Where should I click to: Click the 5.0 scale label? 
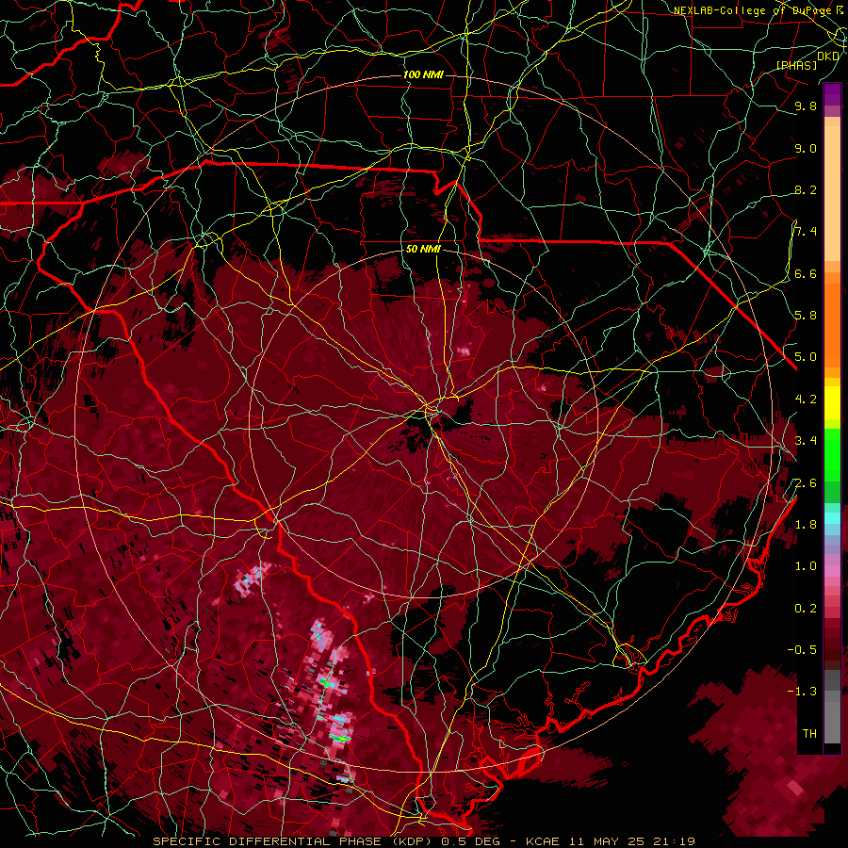point(806,357)
